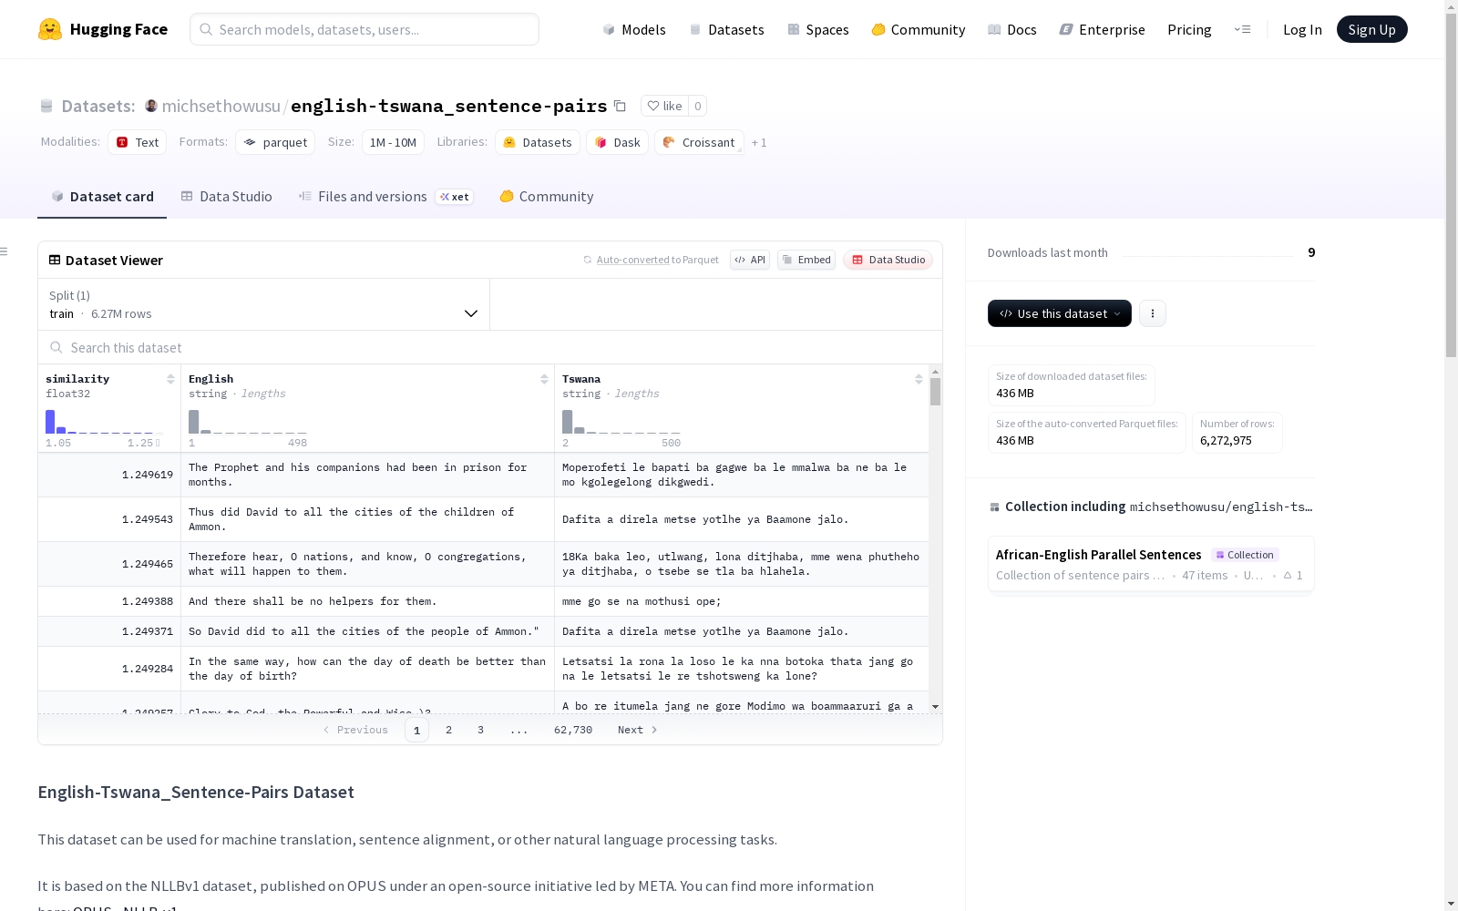Click the Sign Up button

click(x=1371, y=29)
